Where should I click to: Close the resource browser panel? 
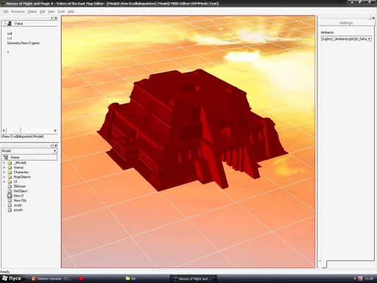pyautogui.click(x=56, y=145)
